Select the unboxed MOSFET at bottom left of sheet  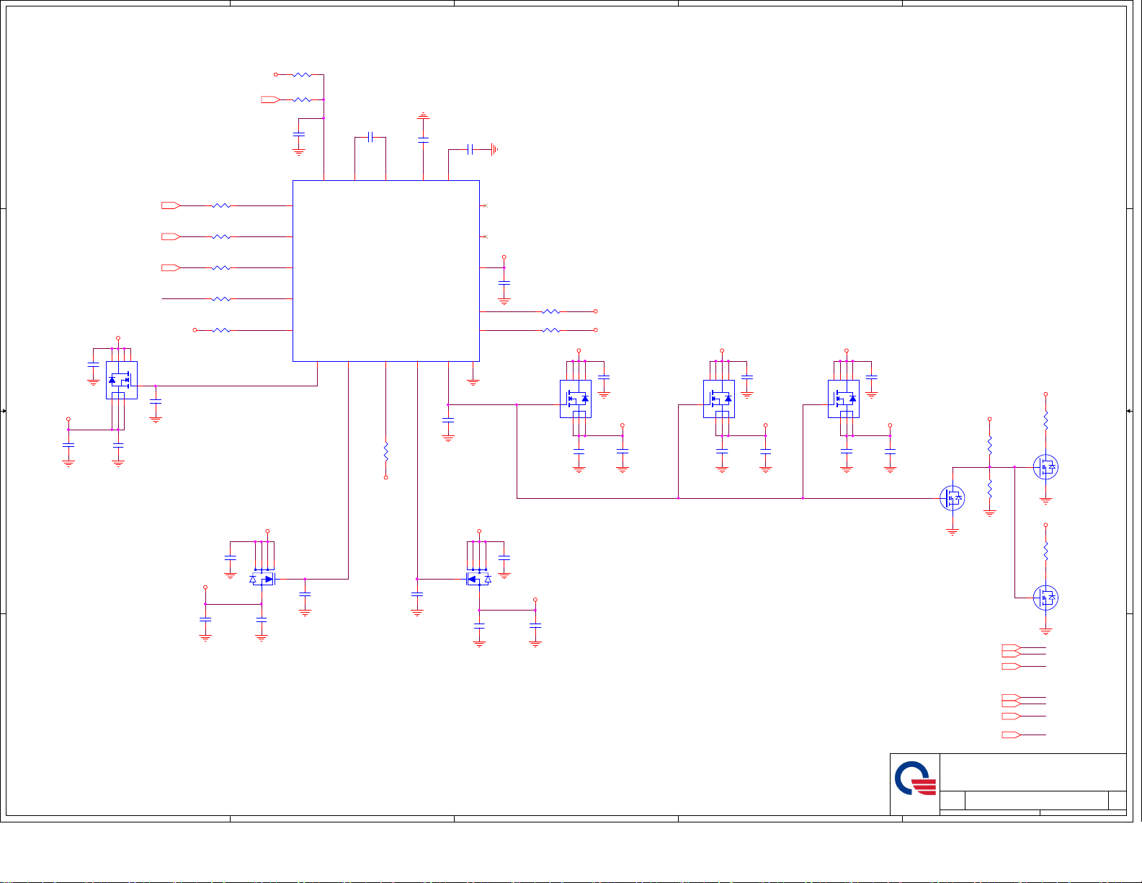(x=263, y=579)
